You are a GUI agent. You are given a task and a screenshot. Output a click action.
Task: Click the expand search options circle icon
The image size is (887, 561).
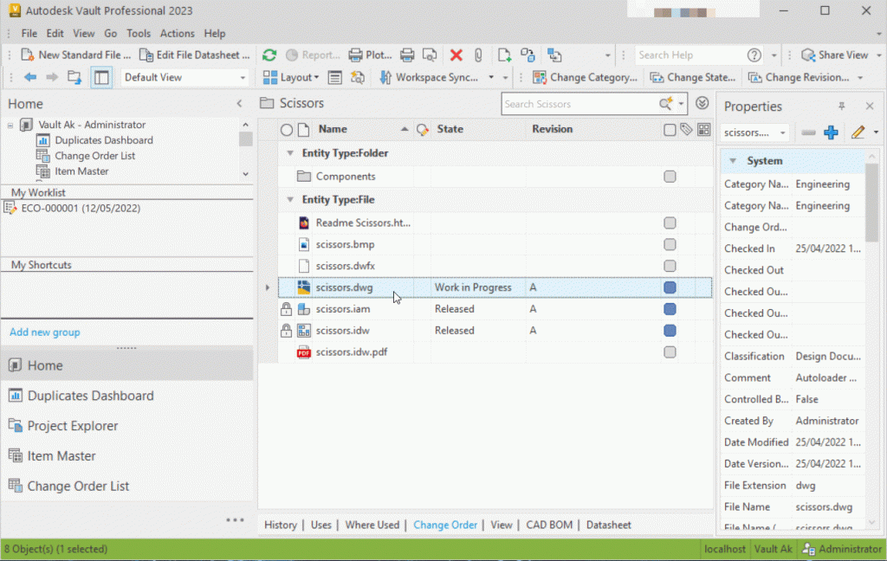click(702, 104)
